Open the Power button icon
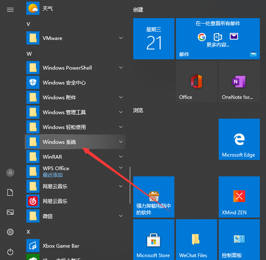This screenshot has width=266, height=260. [x=10, y=251]
